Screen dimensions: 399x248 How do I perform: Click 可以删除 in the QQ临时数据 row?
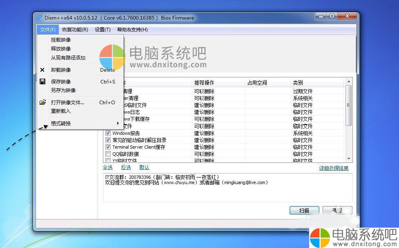[x=204, y=154]
